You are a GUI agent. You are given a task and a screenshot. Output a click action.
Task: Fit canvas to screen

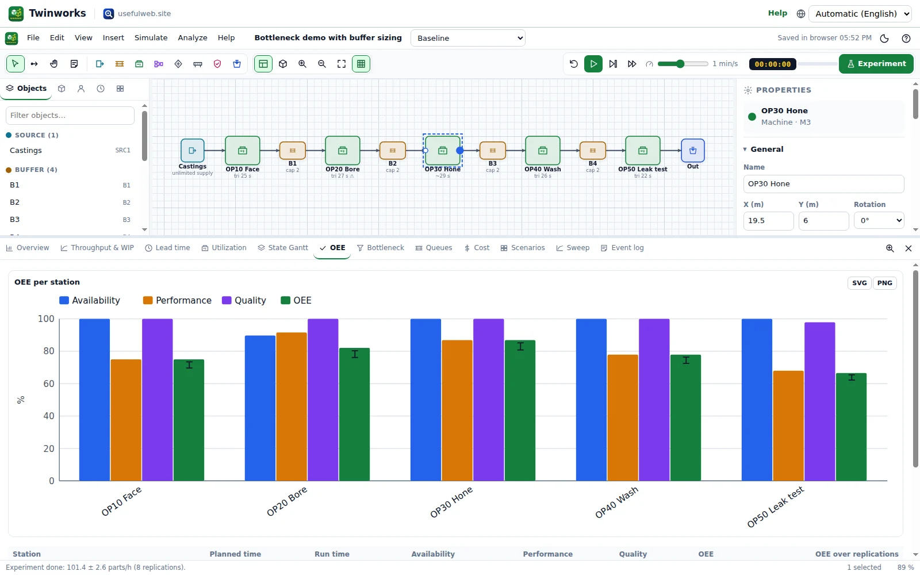coord(342,64)
